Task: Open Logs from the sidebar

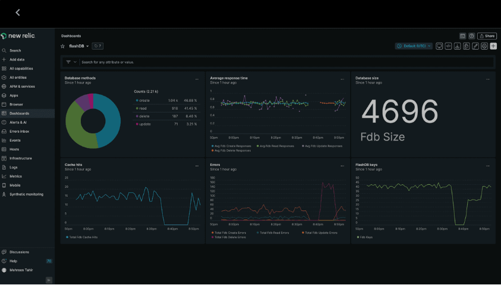Action: [x=14, y=167]
